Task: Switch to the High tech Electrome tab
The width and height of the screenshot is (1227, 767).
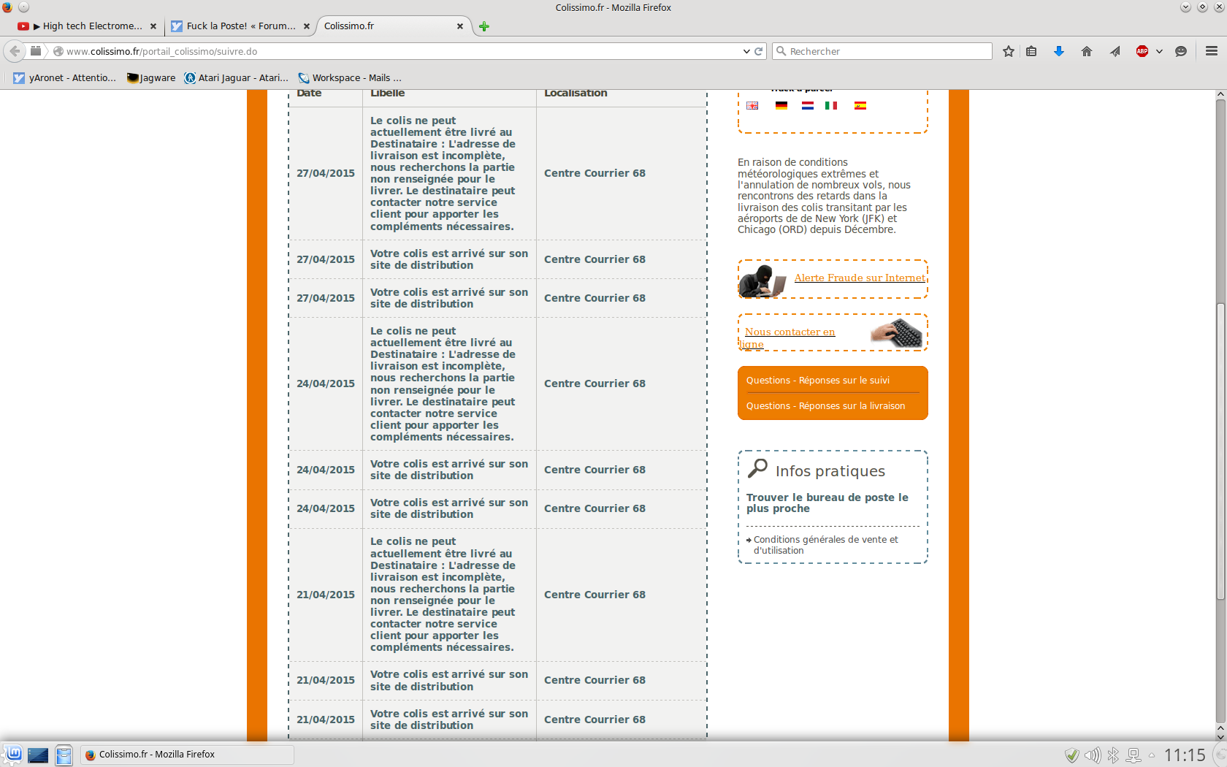Action: (88, 26)
